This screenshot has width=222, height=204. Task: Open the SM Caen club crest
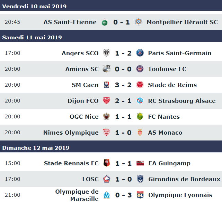[106, 85]
